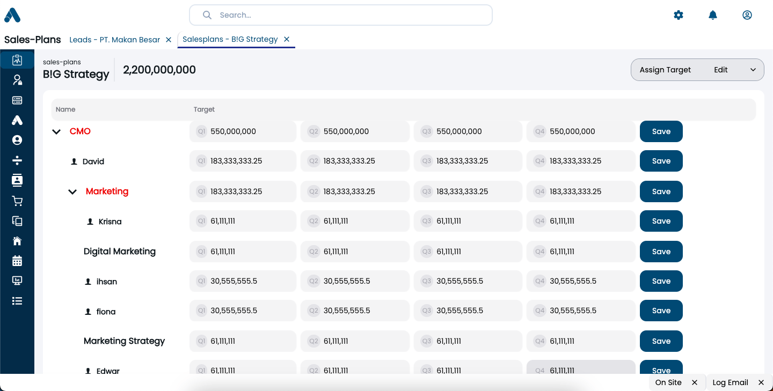Open user profile icon in header
The height and width of the screenshot is (391, 773).
click(747, 15)
